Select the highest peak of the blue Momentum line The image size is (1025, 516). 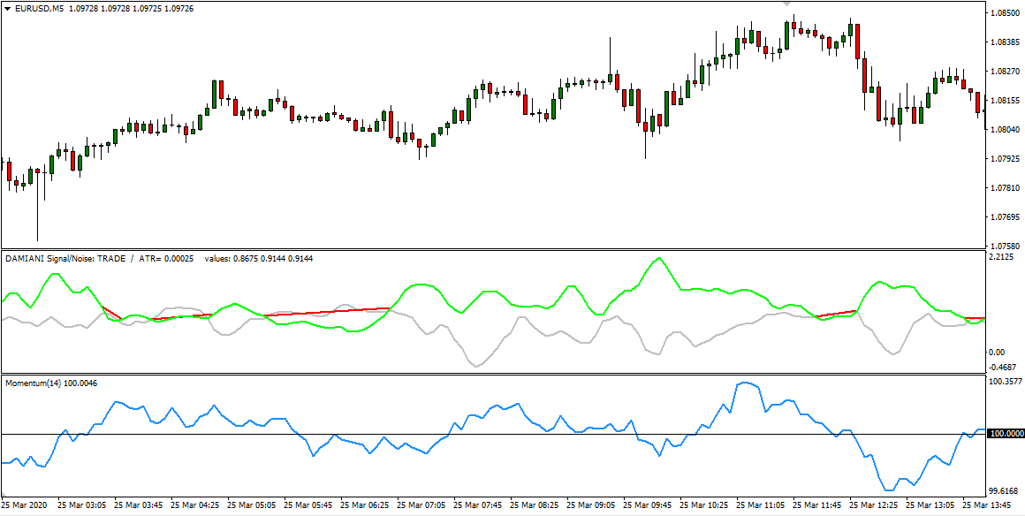(745, 383)
